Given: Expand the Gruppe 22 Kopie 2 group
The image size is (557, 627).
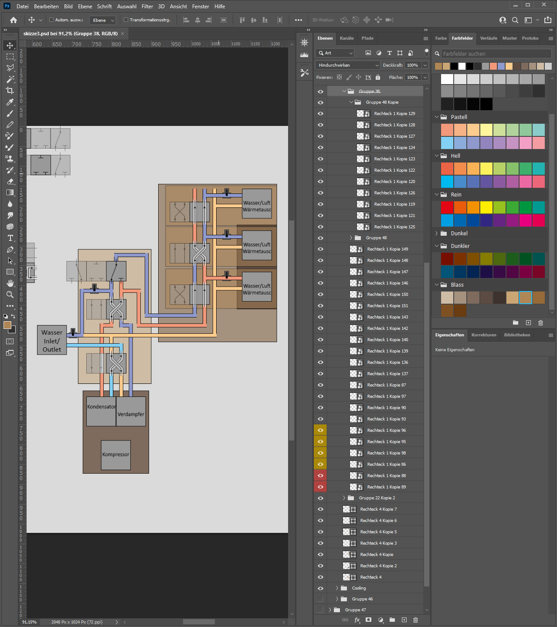Looking at the screenshot, I should (344, 498).
